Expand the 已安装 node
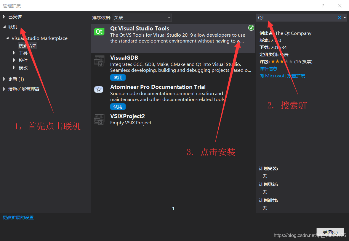The image size is (349, 241). click(4, 17)
